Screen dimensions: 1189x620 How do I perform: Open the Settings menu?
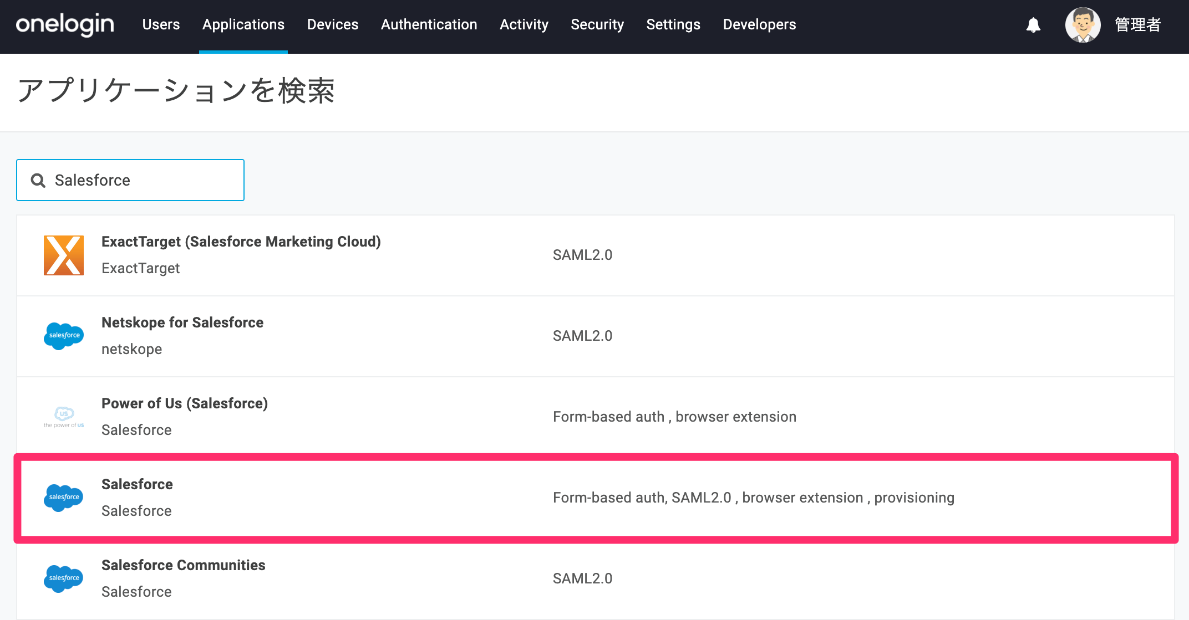point(673,24)
